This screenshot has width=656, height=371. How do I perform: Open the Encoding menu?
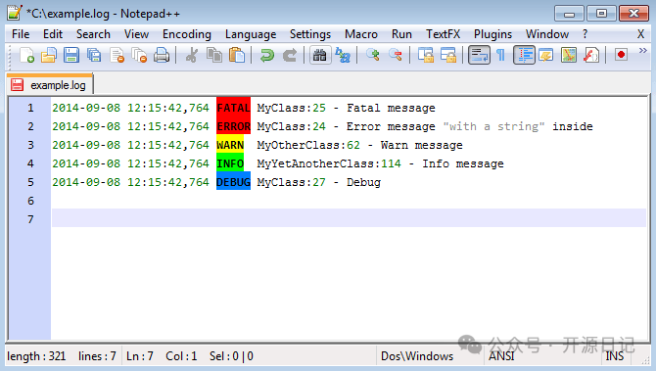point(187,34)
